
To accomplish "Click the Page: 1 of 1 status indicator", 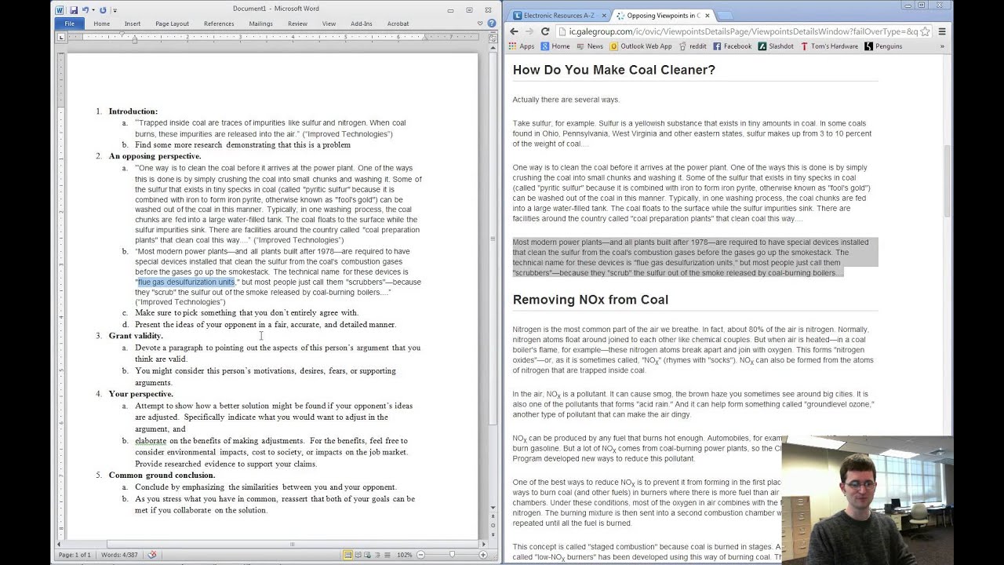I will (x=74, y=555).
